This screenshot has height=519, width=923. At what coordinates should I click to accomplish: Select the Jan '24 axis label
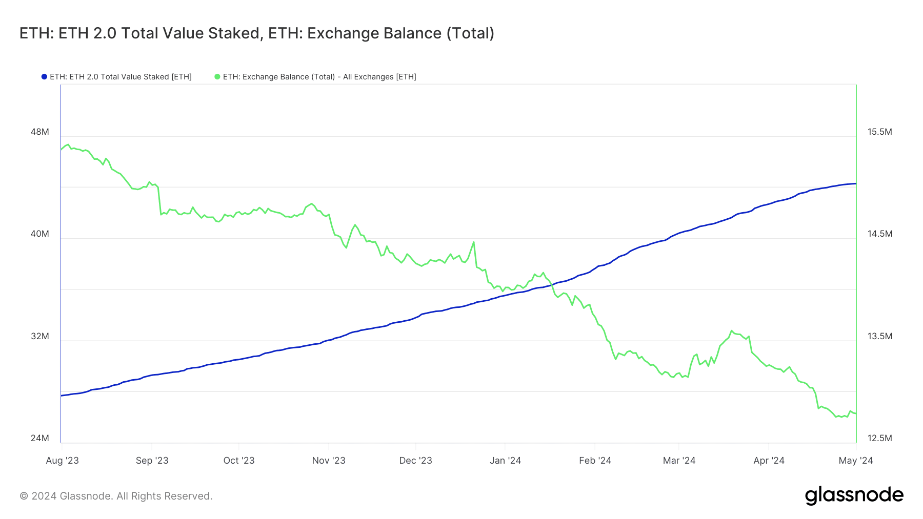click(x=505, y=460)
